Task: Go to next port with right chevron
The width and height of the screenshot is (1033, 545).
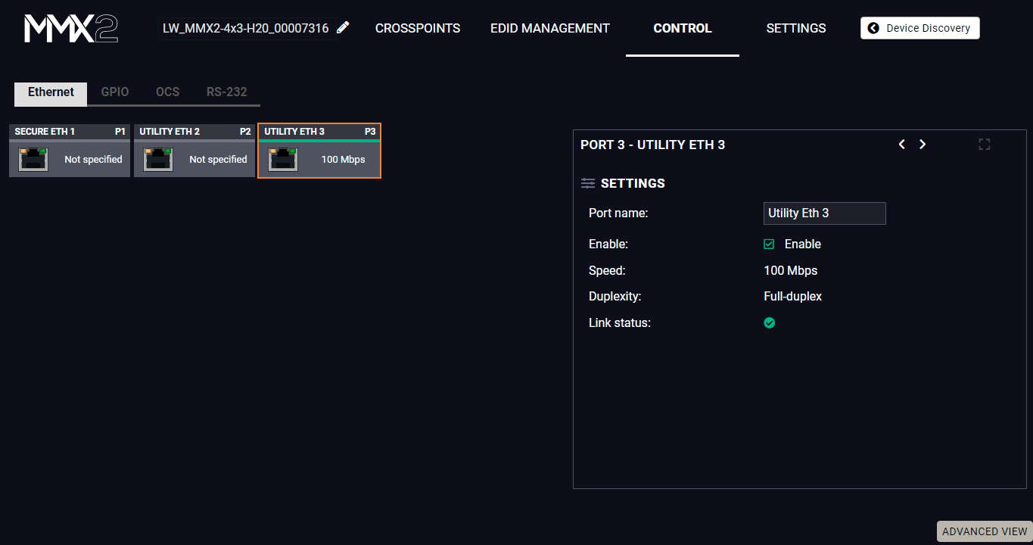Action: tap(923, 145)
